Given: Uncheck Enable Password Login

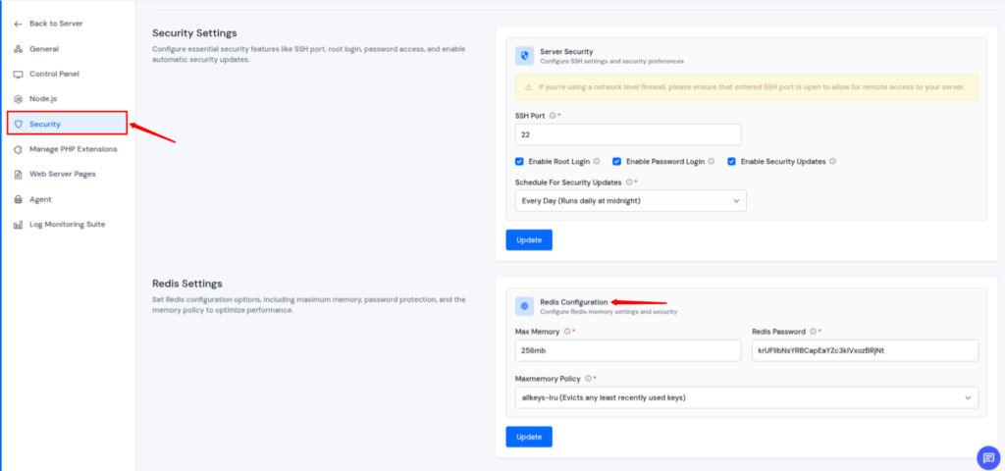Looking at the screenshot, I should pyautogui.click(x=616, y=161).
